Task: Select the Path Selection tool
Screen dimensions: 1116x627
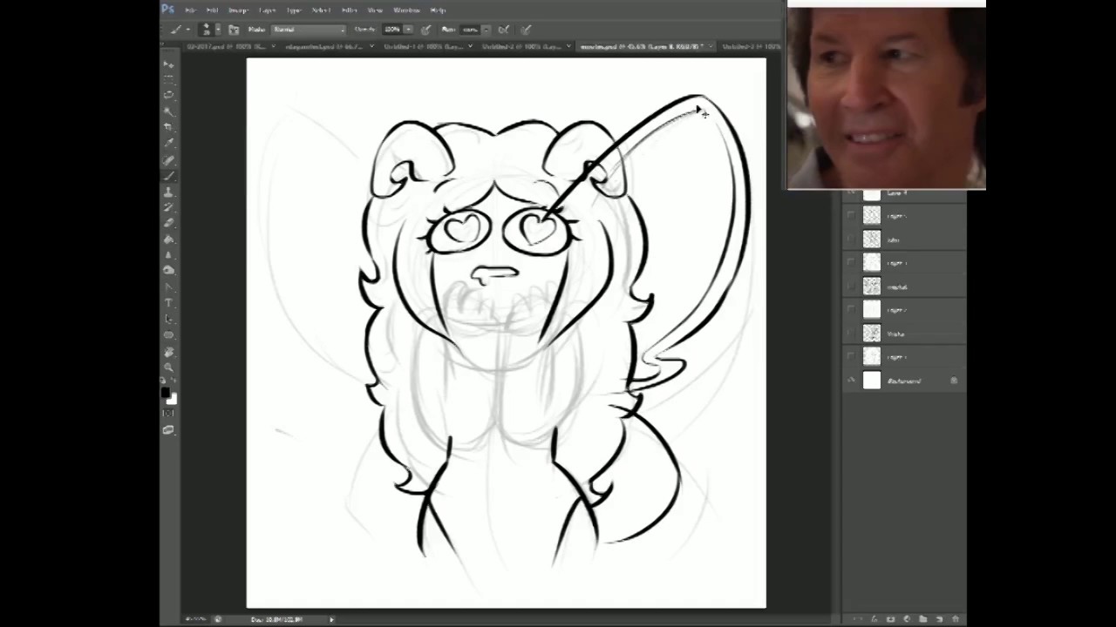Action: click(168, 319)
